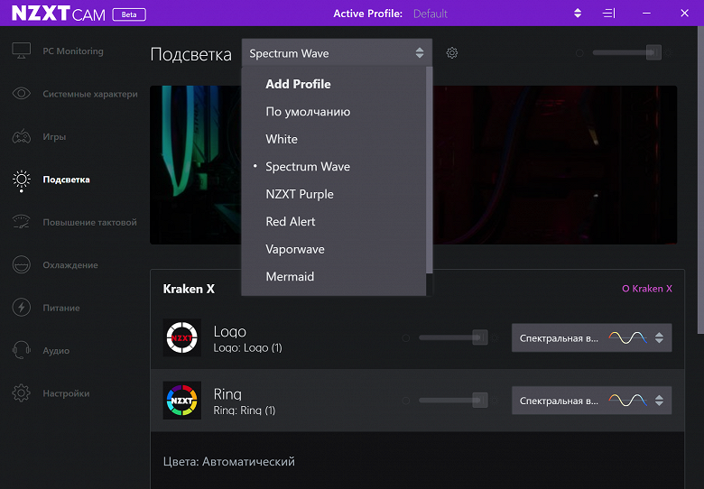This screenshot has width=704, height=489.
Task: Open the Logo effect dropdown Спектральная
Action: [591, 338]
